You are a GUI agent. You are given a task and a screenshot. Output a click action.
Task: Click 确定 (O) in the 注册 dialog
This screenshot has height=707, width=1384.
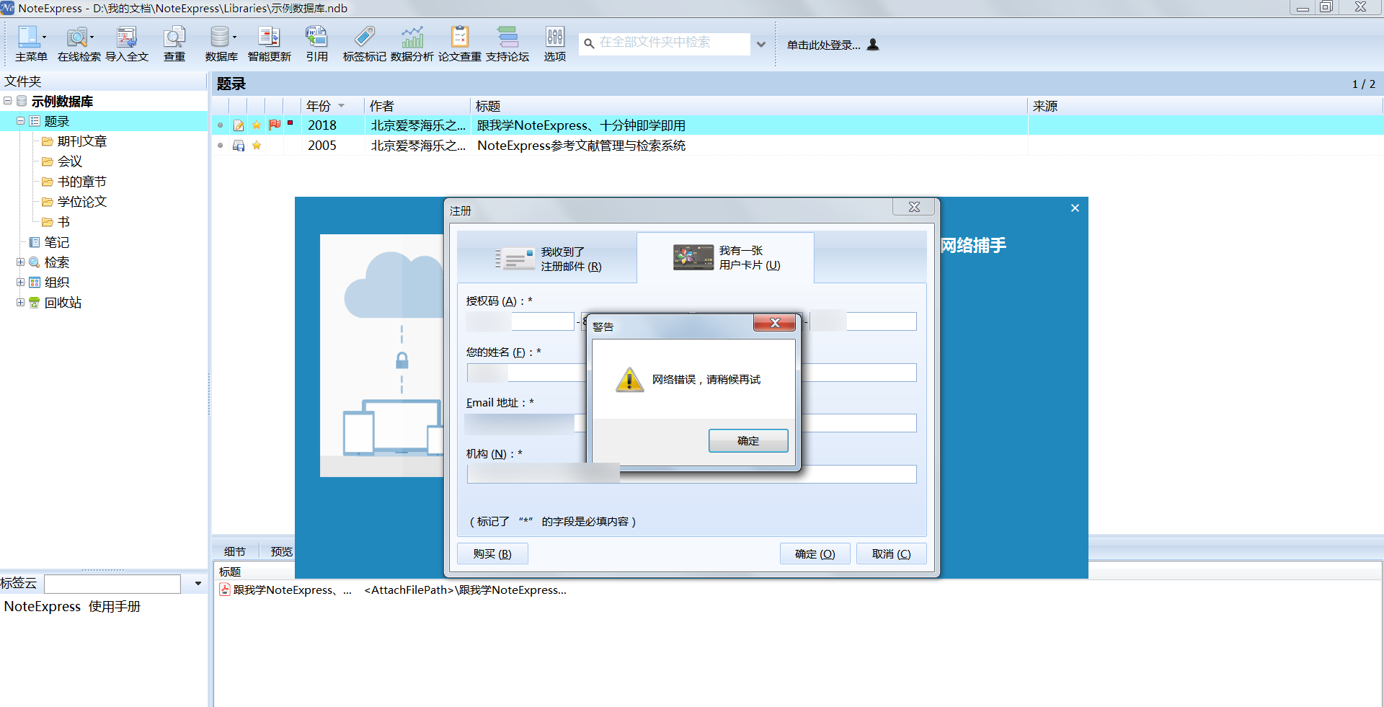pos(815,553)
